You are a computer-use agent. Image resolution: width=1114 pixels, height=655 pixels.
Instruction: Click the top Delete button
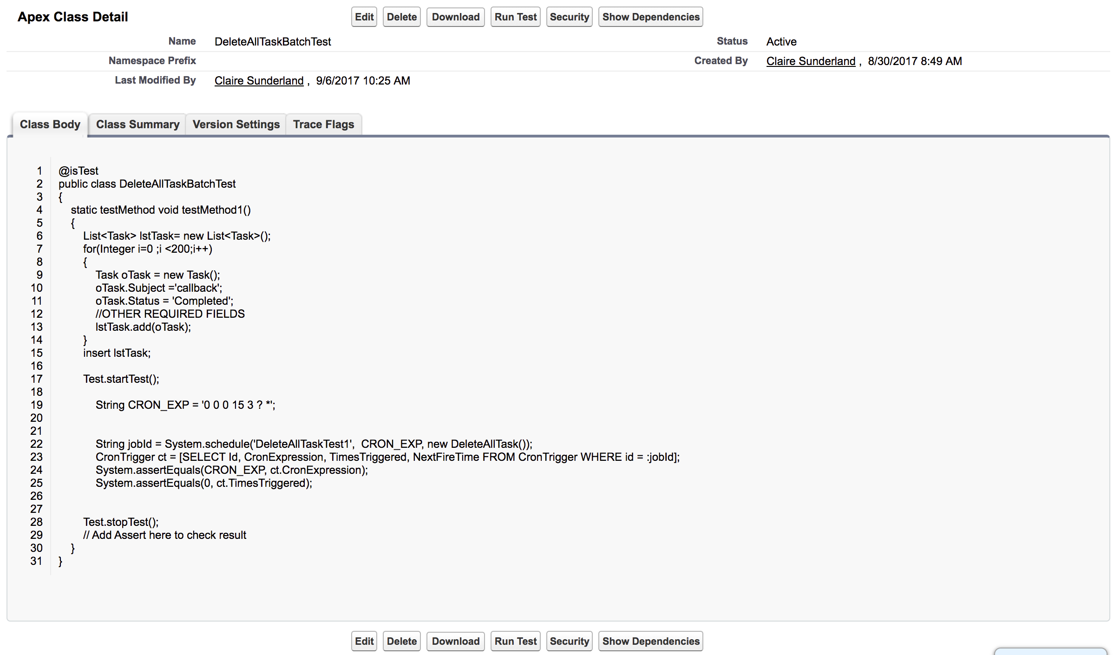tap(401, 17)
